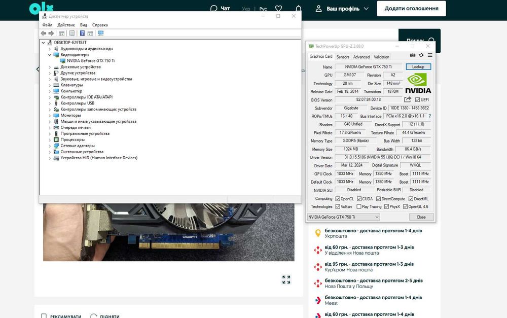Image resolution: width=507 pixels, height=318 pixels.
Task: Open OLX favorites heart icon
Action: (x=278, y=9)
